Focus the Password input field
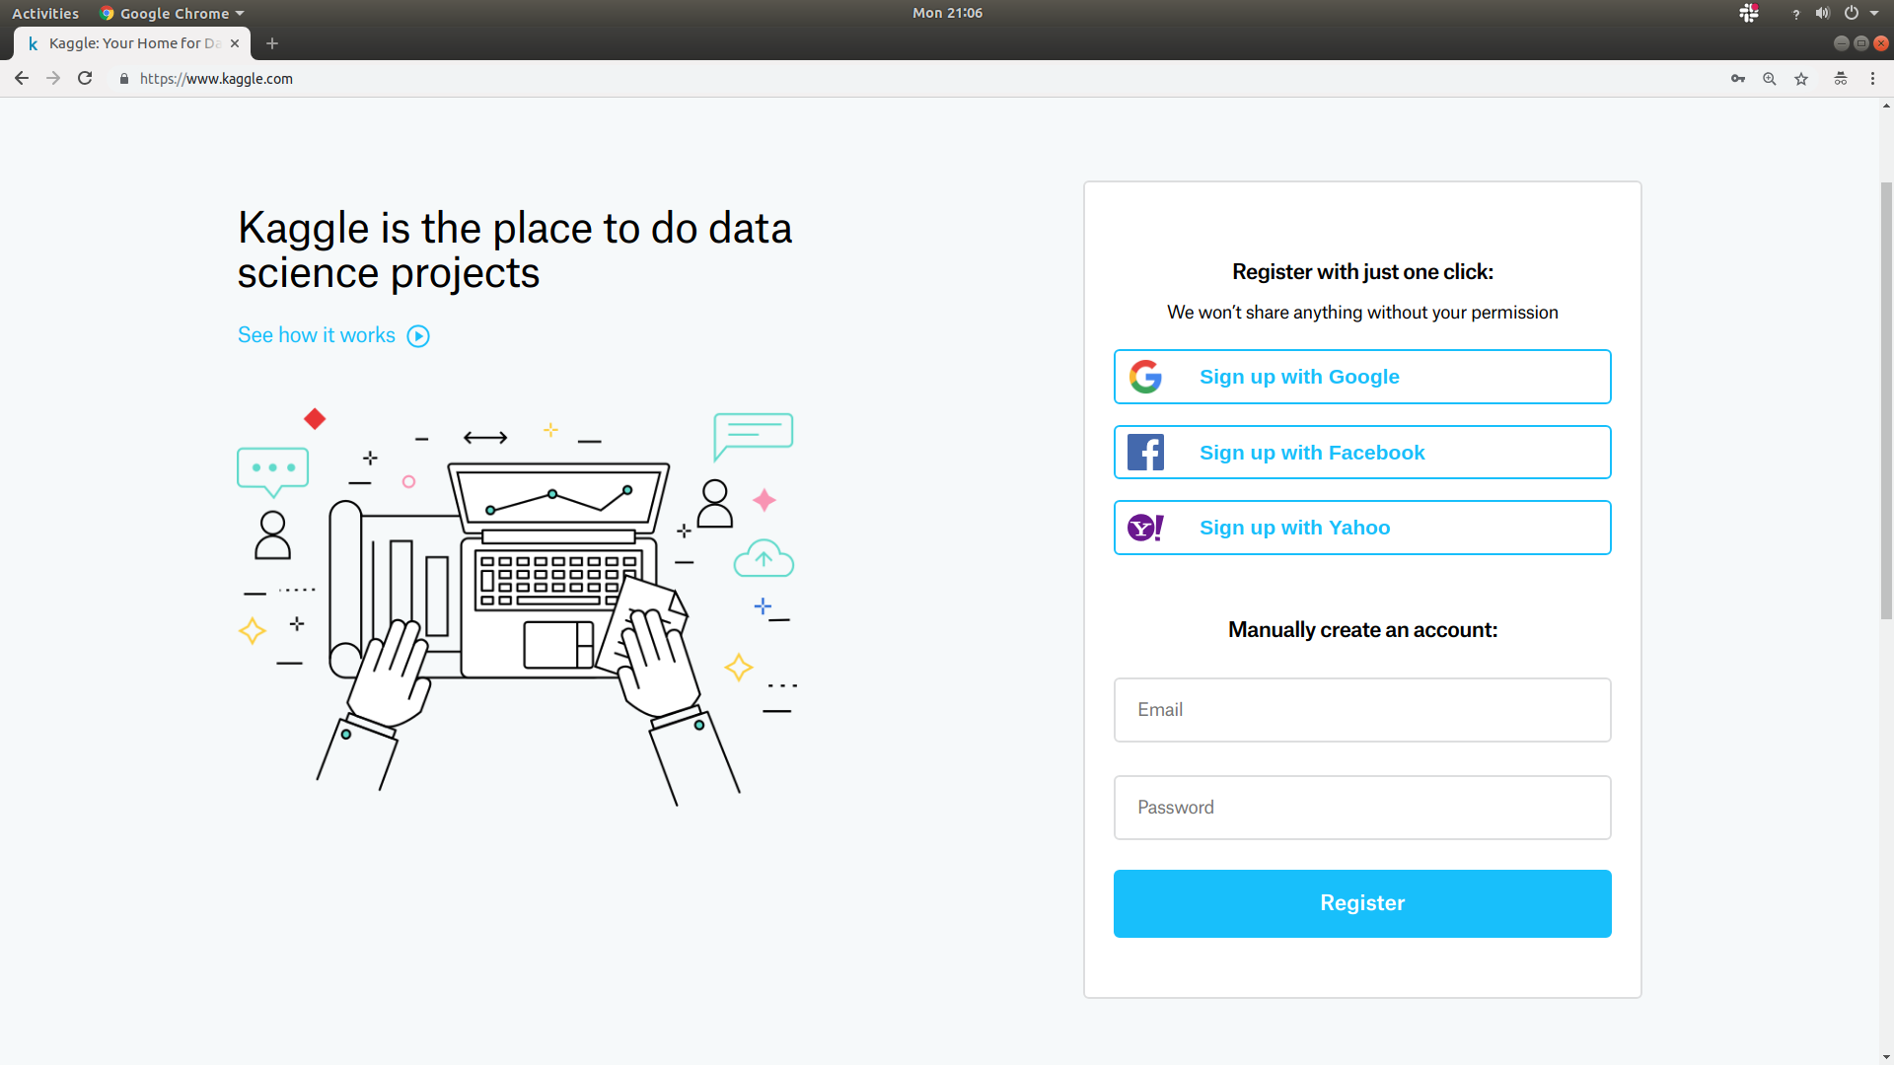This screenshot has height=1065, width=1894. [x=1362, y=808]
